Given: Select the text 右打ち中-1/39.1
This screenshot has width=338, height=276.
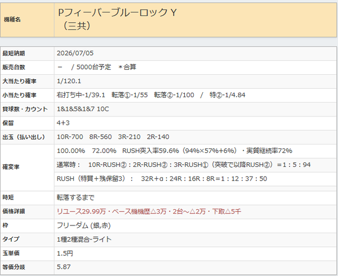Looking at the screenshot, I should click(x=81, y=95).
